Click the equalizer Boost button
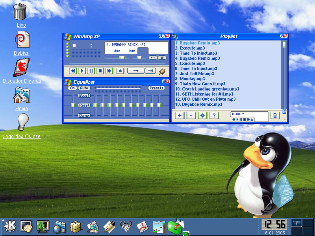This screenshot has height=236, width=315. pyautogui.click(x=84, y=95)
